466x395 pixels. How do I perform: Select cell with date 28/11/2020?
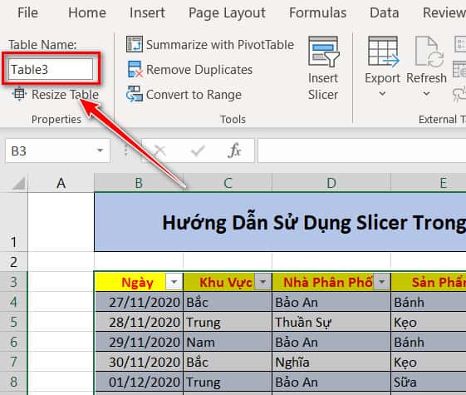(139, 322)
